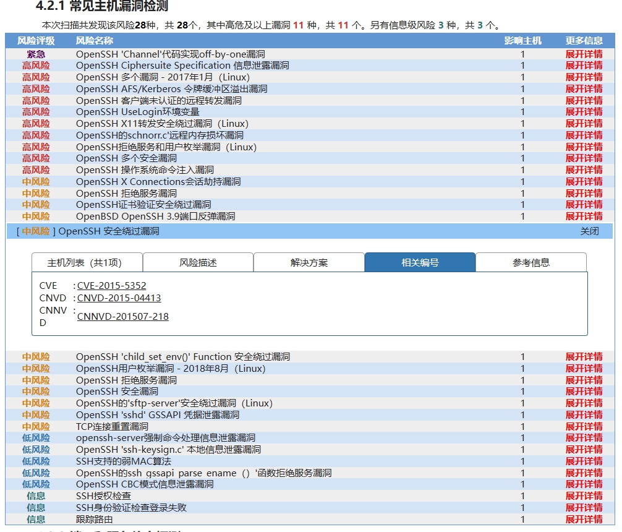Expand details for schnorr.c远程内存损坏漏洞
622x532 pixels.
coord(584,135)
